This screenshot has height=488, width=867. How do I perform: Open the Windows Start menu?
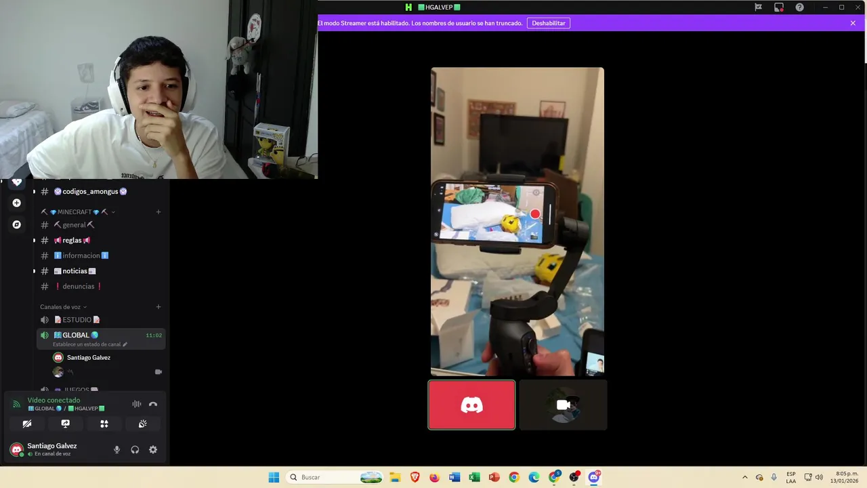coord(274,477)
